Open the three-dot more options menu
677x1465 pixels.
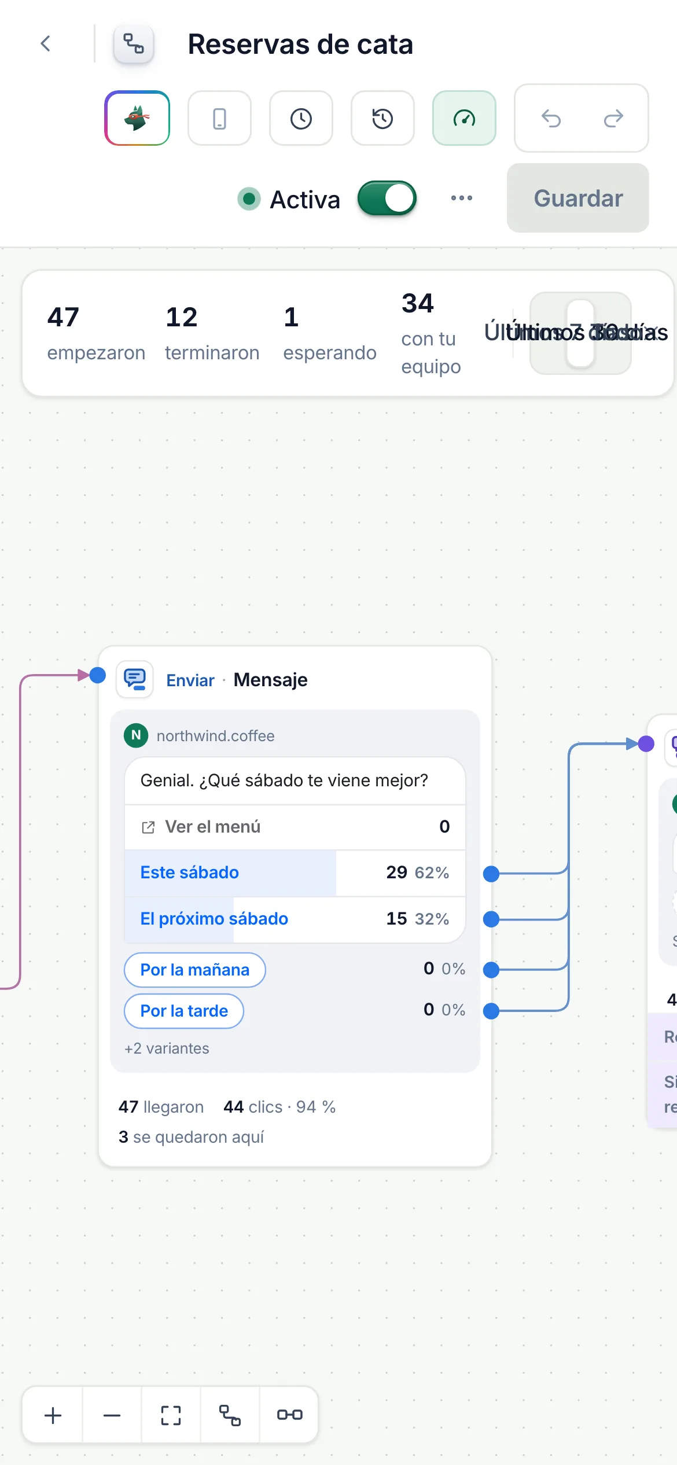(x=462, y=198)
